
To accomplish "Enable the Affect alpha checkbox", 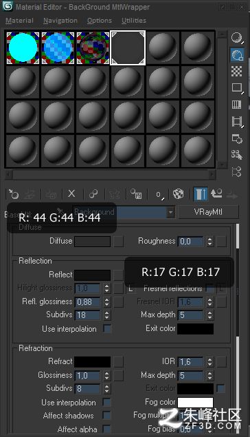I will [106, 429].
